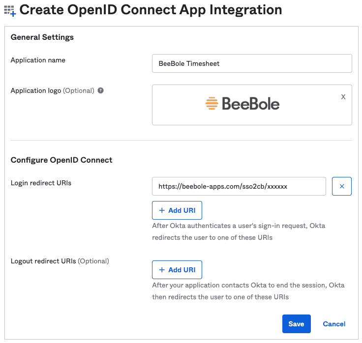
Task: Cancel creating the app integration
Action: tap(334, 324)
